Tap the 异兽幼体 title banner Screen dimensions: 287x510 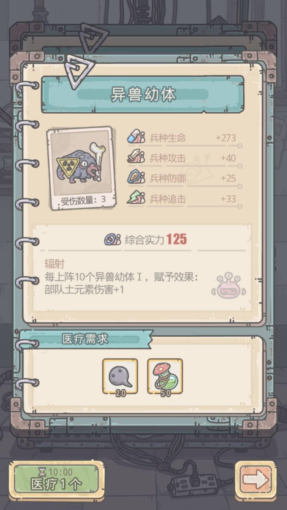(x=143, y=94)
